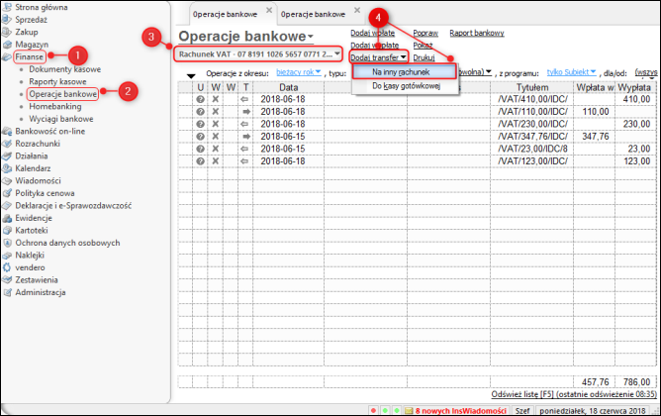Click the Magazyn module icon

point(7,45)
